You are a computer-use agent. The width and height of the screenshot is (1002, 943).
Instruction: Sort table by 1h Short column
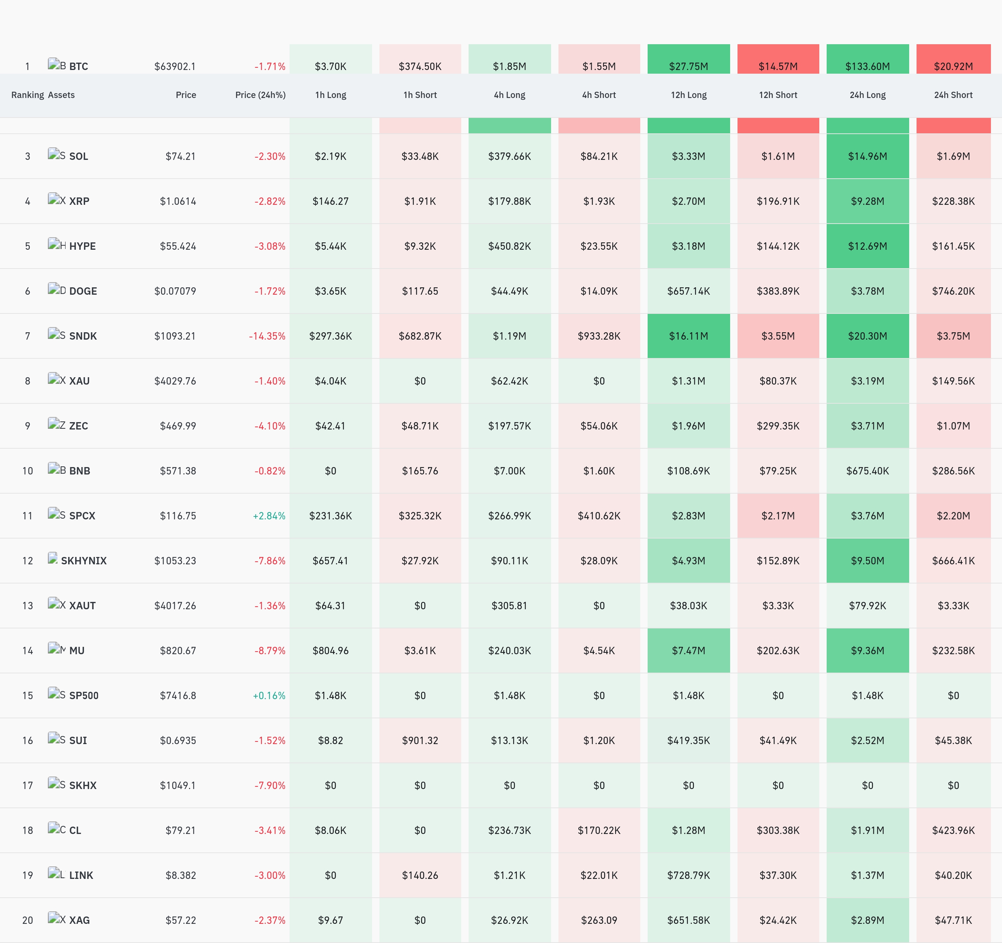coord(420,95)
